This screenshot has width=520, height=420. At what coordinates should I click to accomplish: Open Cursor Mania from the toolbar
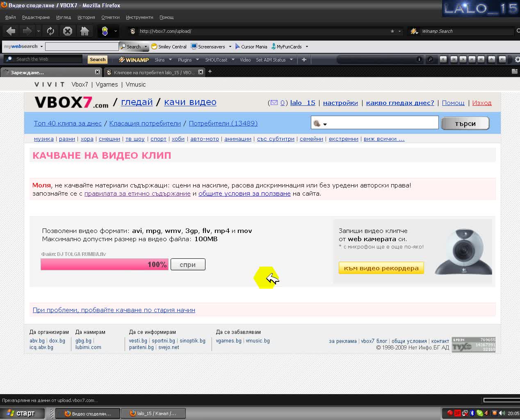tap(251, 46)
